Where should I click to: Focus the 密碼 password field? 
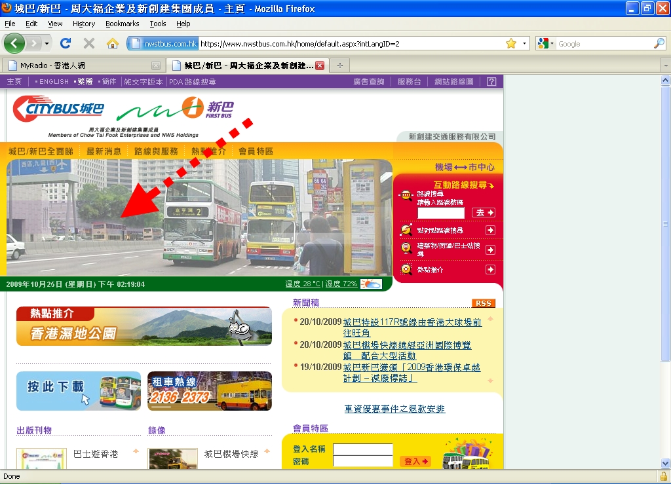(363, 461)
